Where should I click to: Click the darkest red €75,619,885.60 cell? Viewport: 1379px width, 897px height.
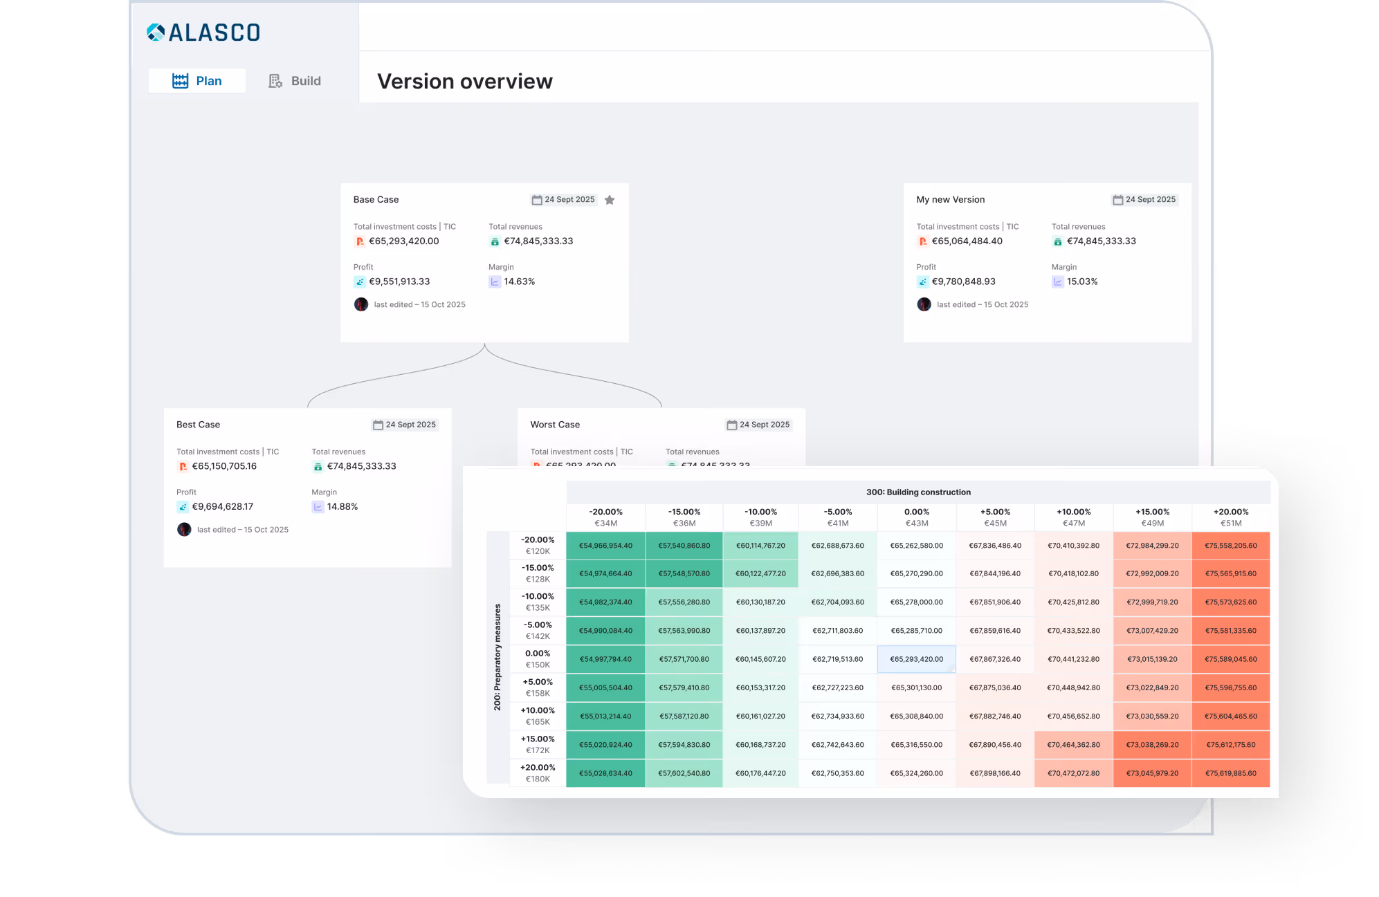pyautogui.click(x=1230, y=773)
